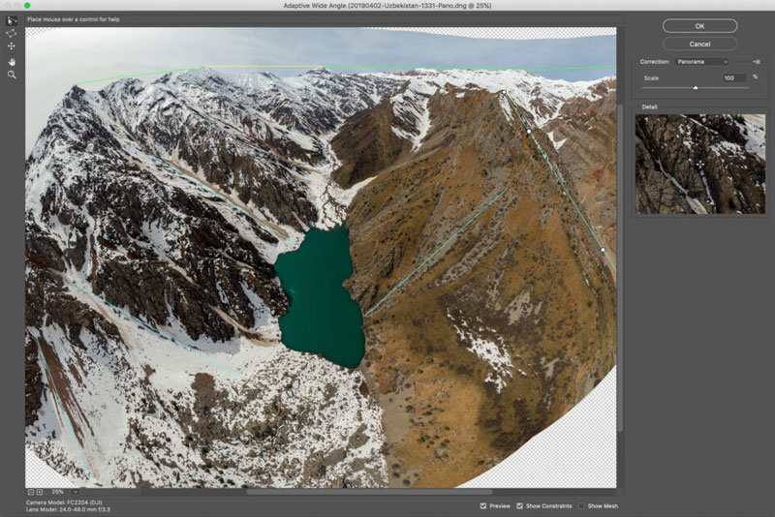Click the zoom out minus button
This screenshot has width=775, height=517.
[31, 492]
